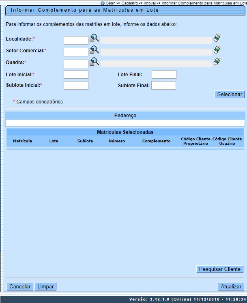
Task: Click the Lote Inicial input box
Action: tap(76, 74)
